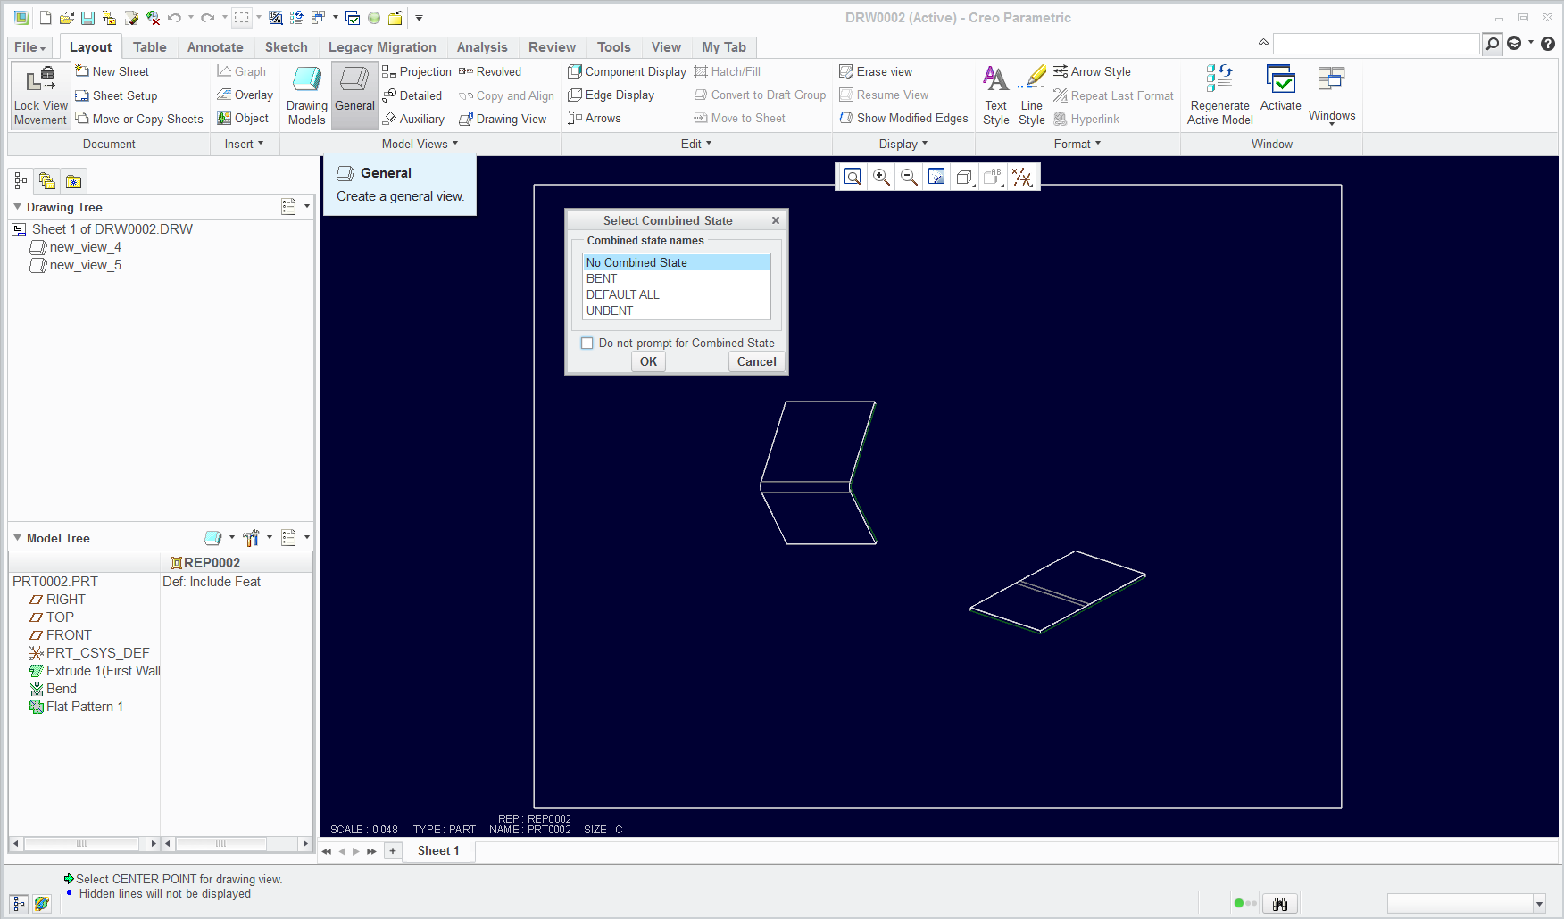
Task: Click the search magnifier icon
Action: click(x=1492, y=44)
